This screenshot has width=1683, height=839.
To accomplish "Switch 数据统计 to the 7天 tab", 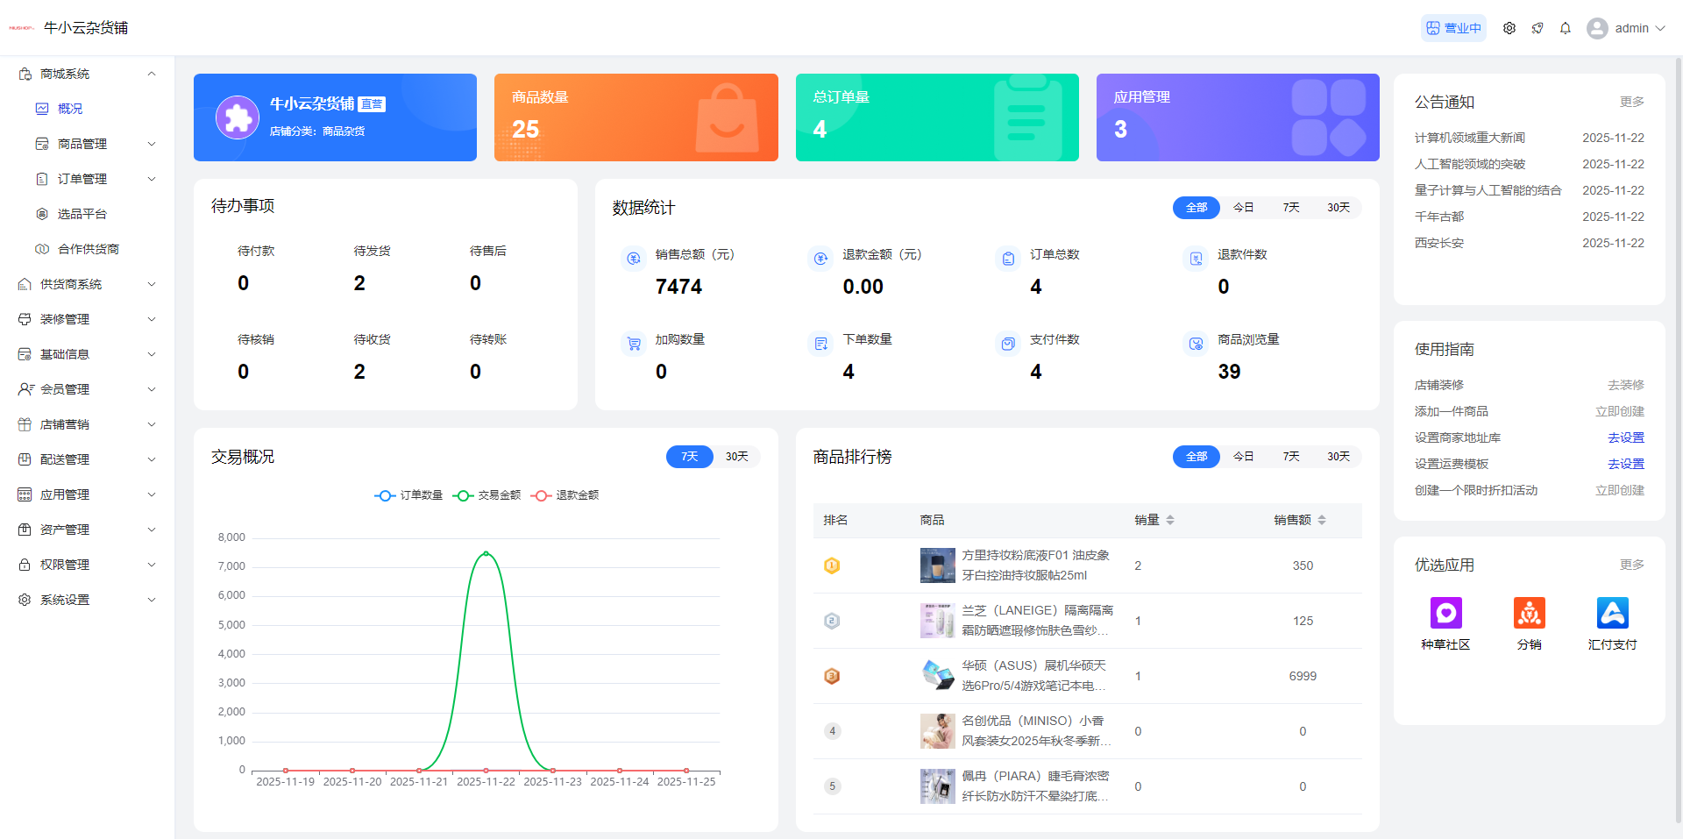I will tap(1290, 208).
